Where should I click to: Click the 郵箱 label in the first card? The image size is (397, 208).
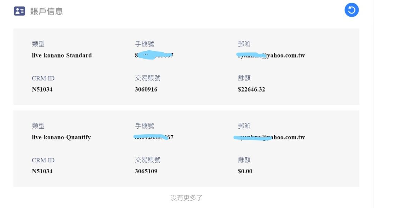(244, 44)
